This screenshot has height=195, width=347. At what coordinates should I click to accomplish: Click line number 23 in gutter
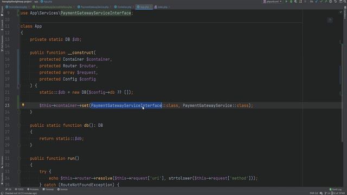click(x=7, y=106)
